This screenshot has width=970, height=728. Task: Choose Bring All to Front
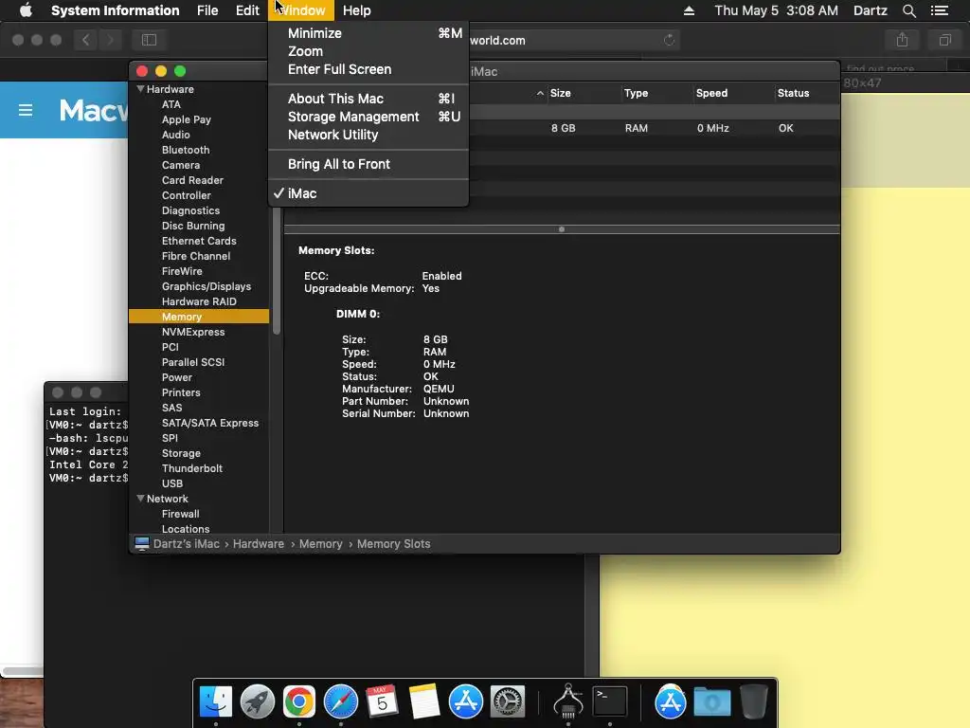click(x=368, y=164)
